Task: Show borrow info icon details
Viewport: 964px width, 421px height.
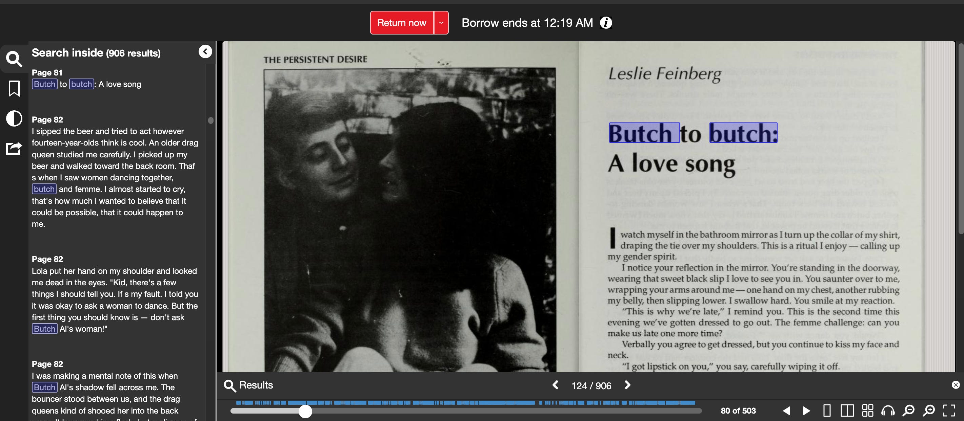Action: tap(606, 23)
